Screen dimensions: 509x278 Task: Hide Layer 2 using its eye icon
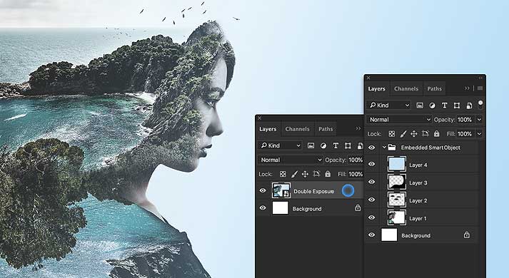tap(372, 200)
